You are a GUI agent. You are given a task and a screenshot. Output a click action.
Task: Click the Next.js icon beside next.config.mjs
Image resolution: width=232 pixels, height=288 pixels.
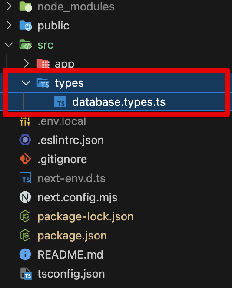[x=25, y=197]
